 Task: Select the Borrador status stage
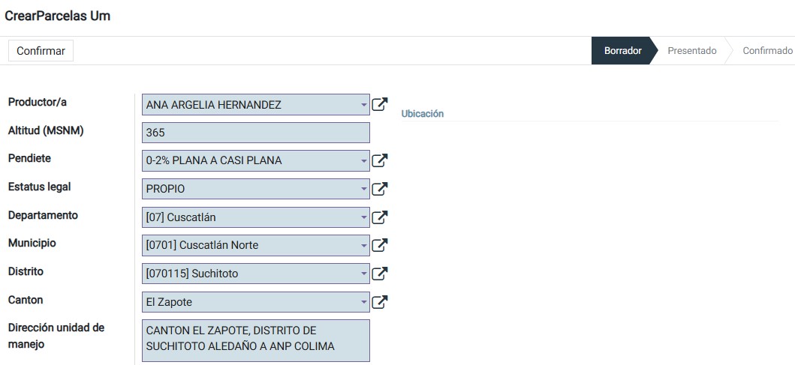[x=622, y=51]
